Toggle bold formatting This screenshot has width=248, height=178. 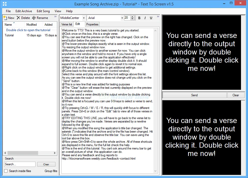(x=139, y=18)
